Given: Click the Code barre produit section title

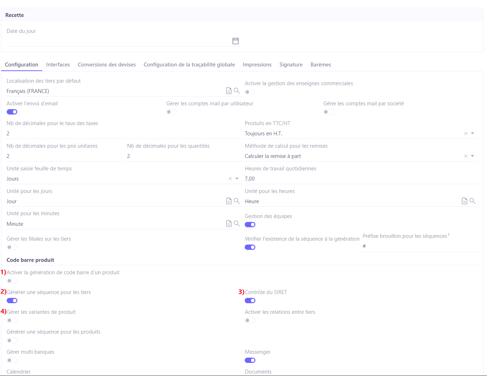Looking at the screenshot, I should (x=30, y=260).
